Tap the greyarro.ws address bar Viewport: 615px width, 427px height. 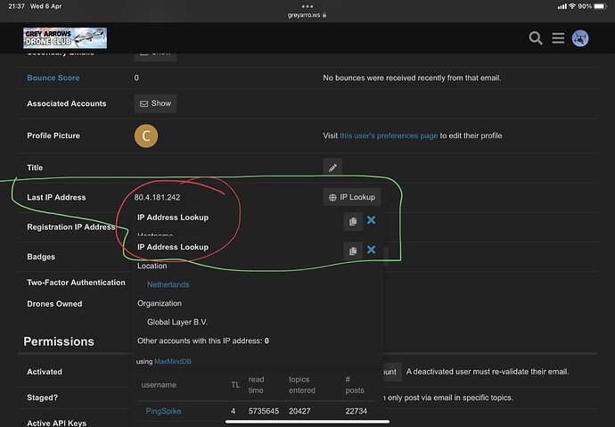(307, 15)
